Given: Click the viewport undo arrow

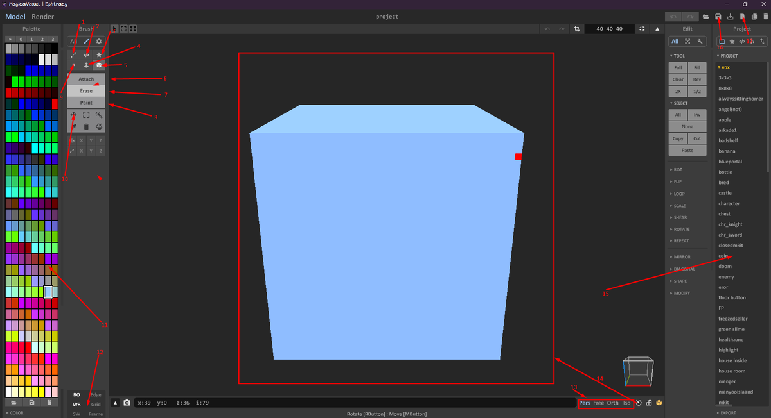Looking at the screenshot, I should (x=547, y=29).
